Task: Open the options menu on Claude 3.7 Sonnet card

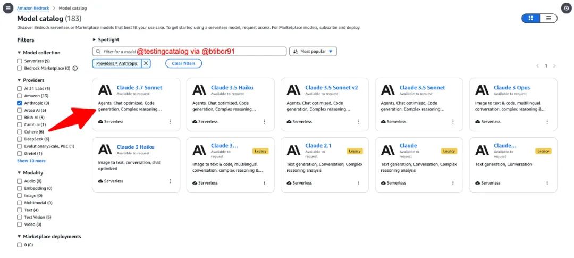Action: click(170, 122)
